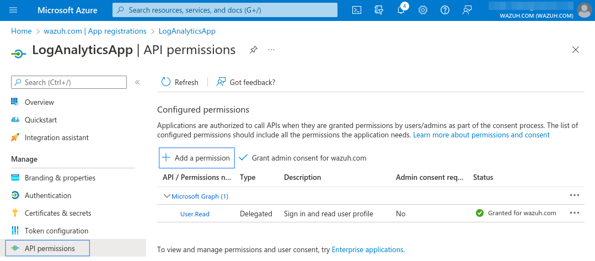Click the Description column header
The height and width of the screenshot is (261, 595).
coord(302,178)
